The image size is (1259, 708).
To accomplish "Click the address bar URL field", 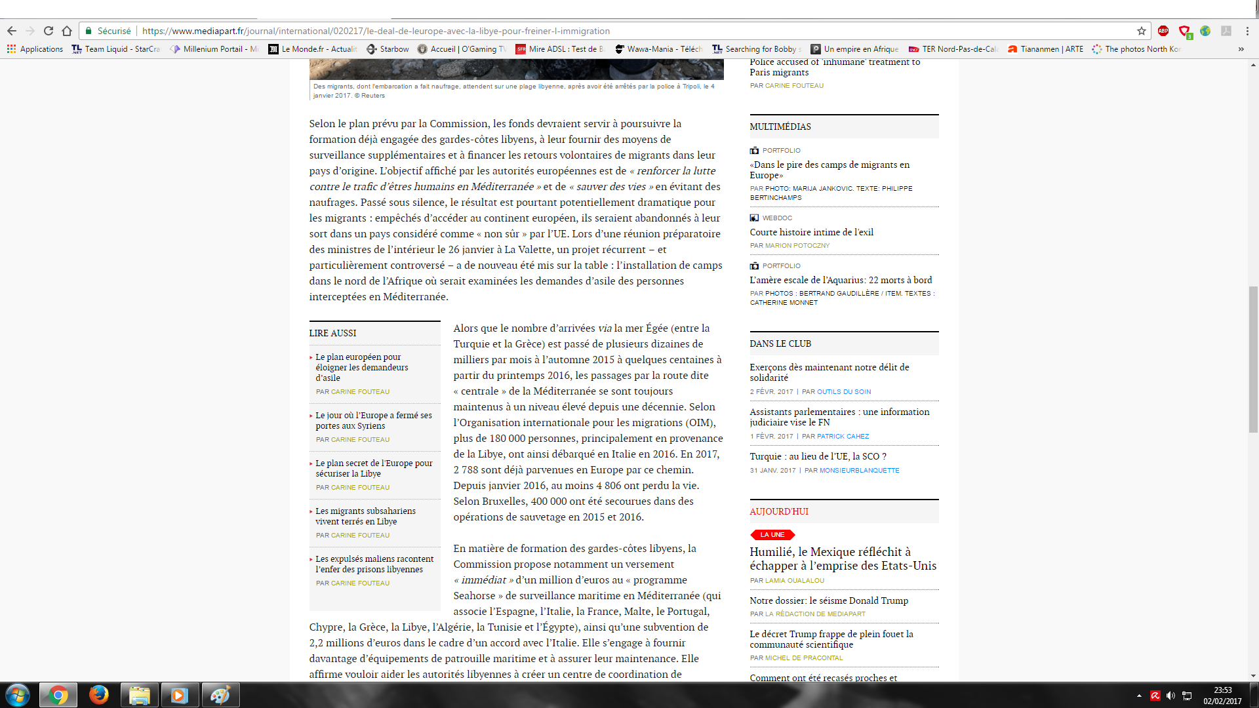I will pyautogui.click(x=590, y=31).
